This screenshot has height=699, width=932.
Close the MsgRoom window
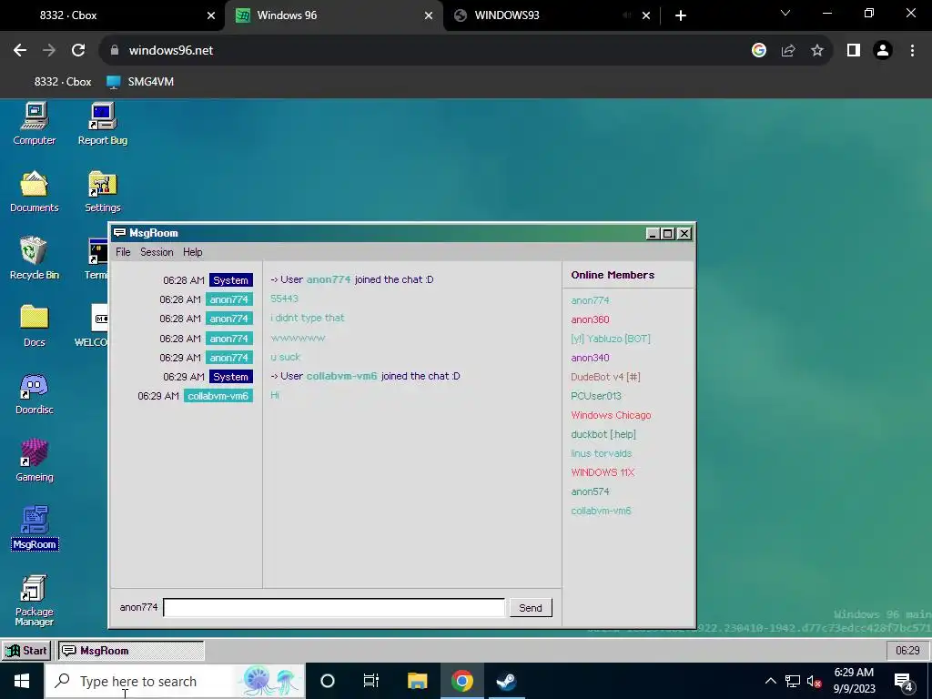tap(684, 234)
